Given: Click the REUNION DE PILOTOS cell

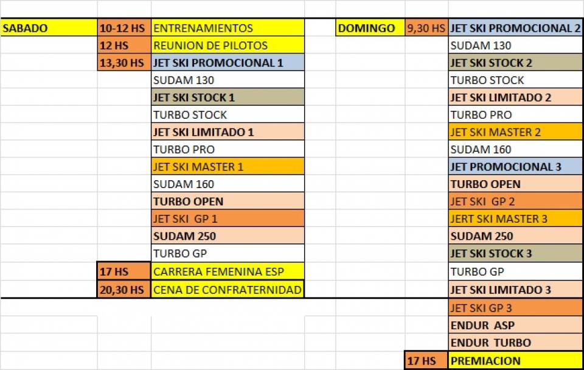Looking at the screenshot, I should [x=228, y=46].
